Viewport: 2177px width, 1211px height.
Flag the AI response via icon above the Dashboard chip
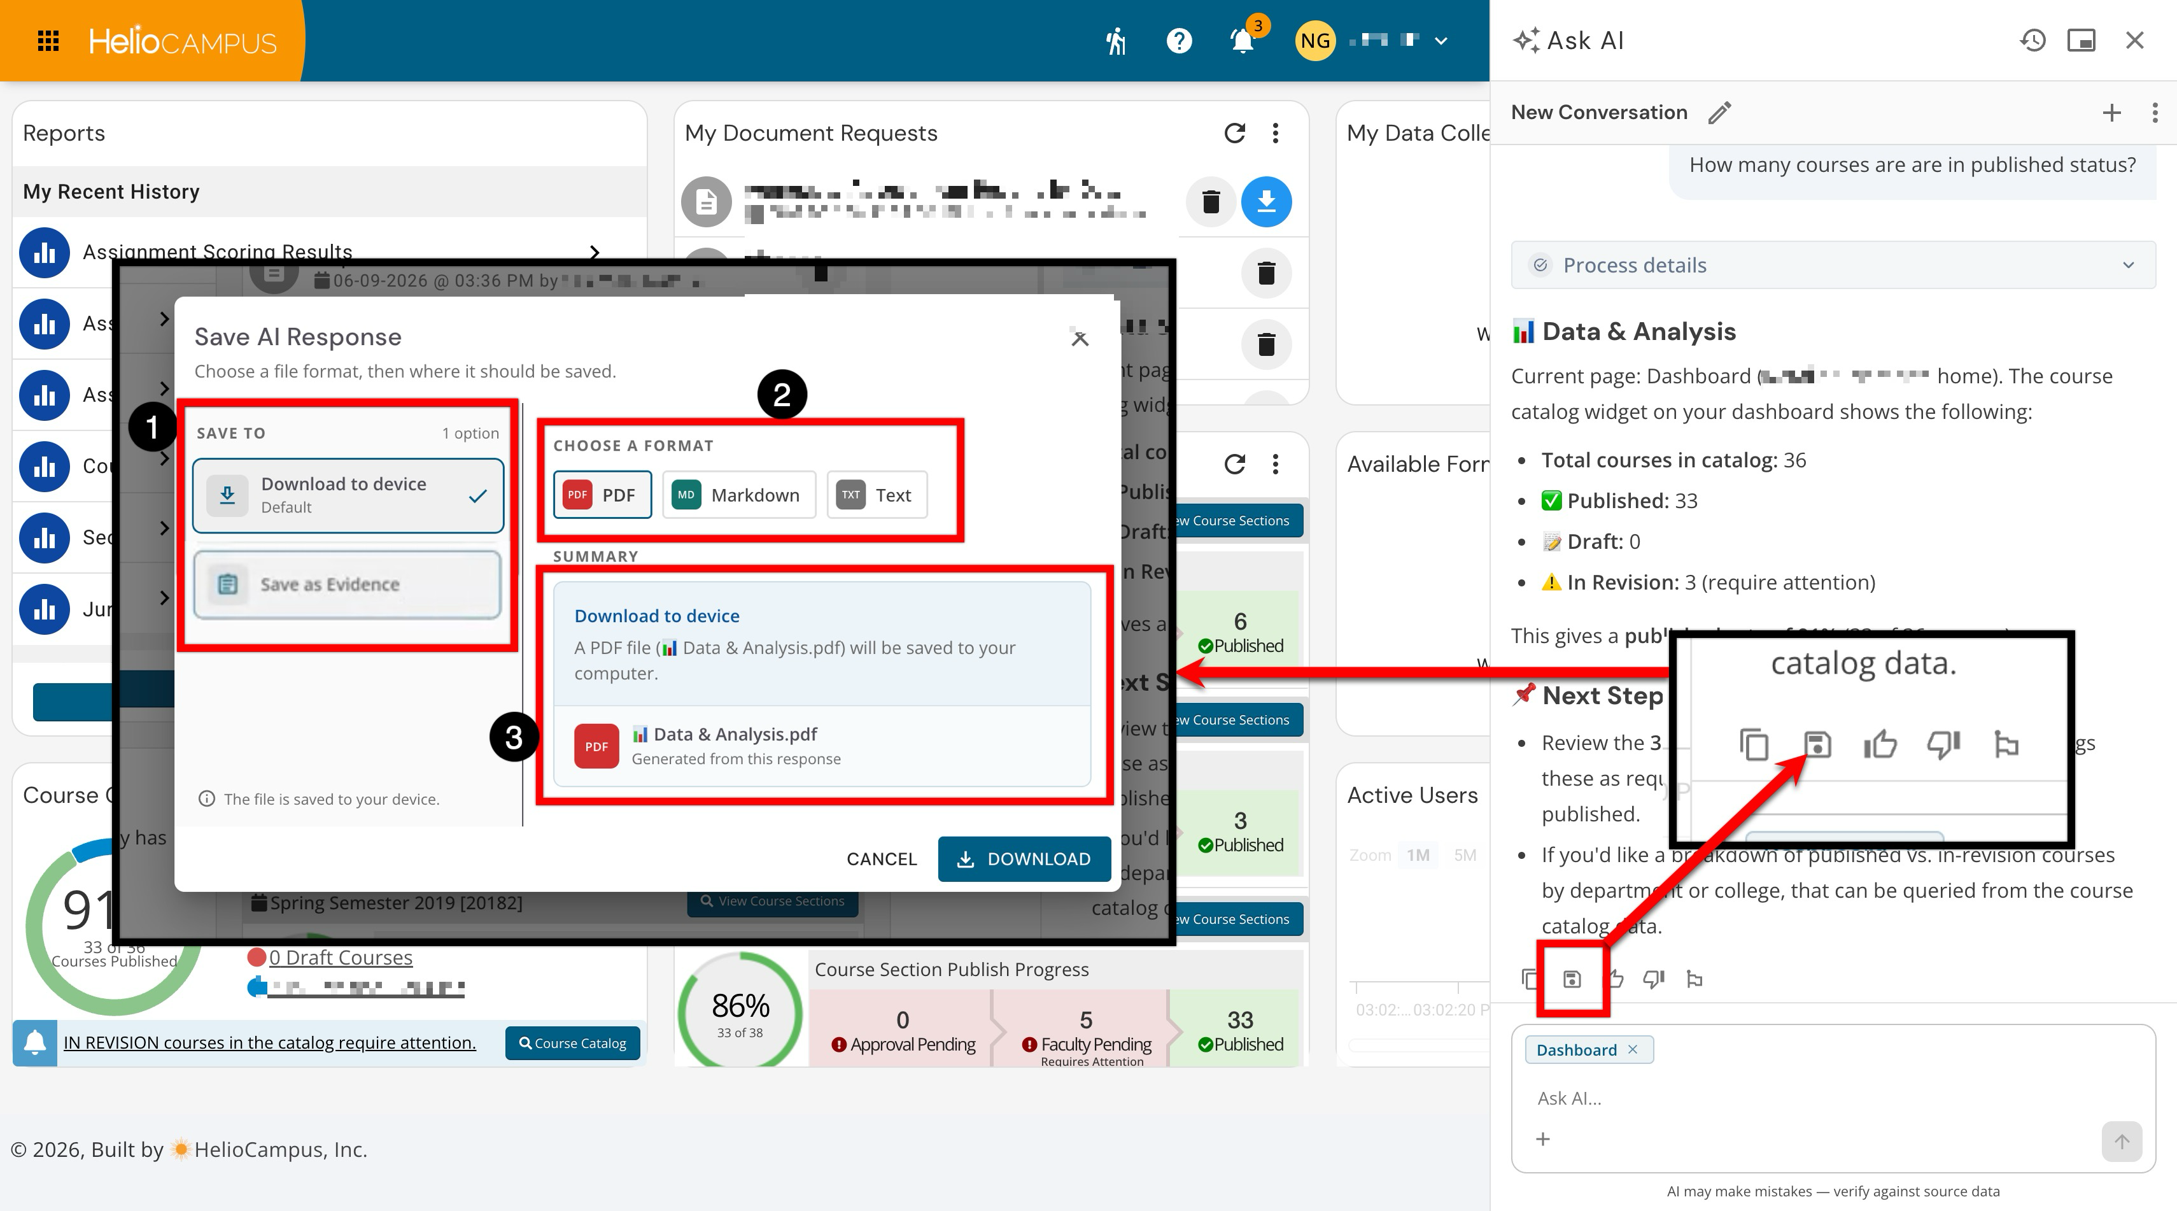1694,979
